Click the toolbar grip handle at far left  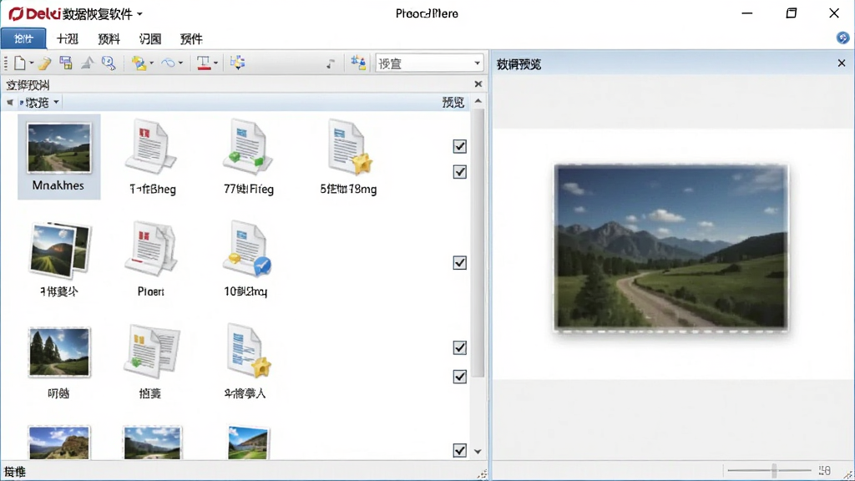[x=6, y=63]
